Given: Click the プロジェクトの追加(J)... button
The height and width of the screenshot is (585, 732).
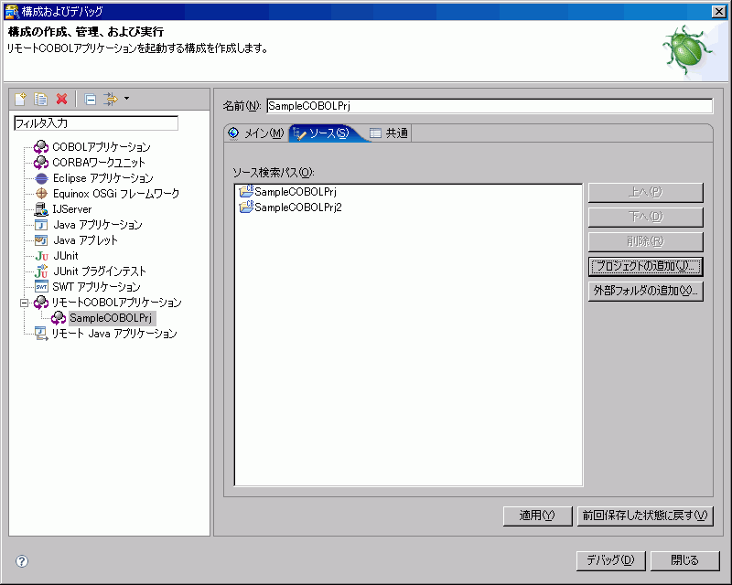Looking at the screenshot, I should (646, 266).
